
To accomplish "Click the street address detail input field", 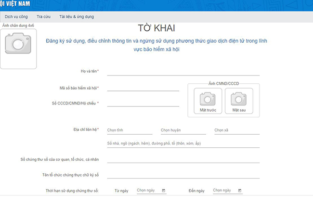I will (x=183, y=143).
